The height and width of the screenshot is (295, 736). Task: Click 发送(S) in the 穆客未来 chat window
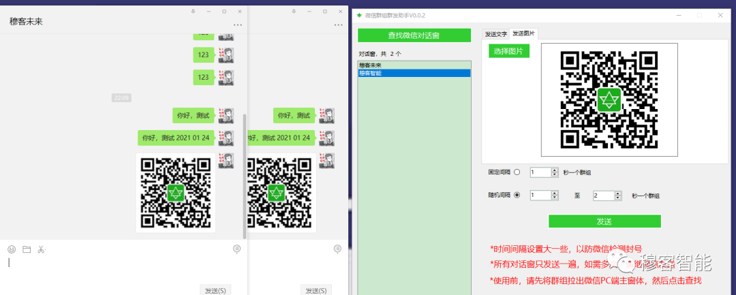pos(215,290)
